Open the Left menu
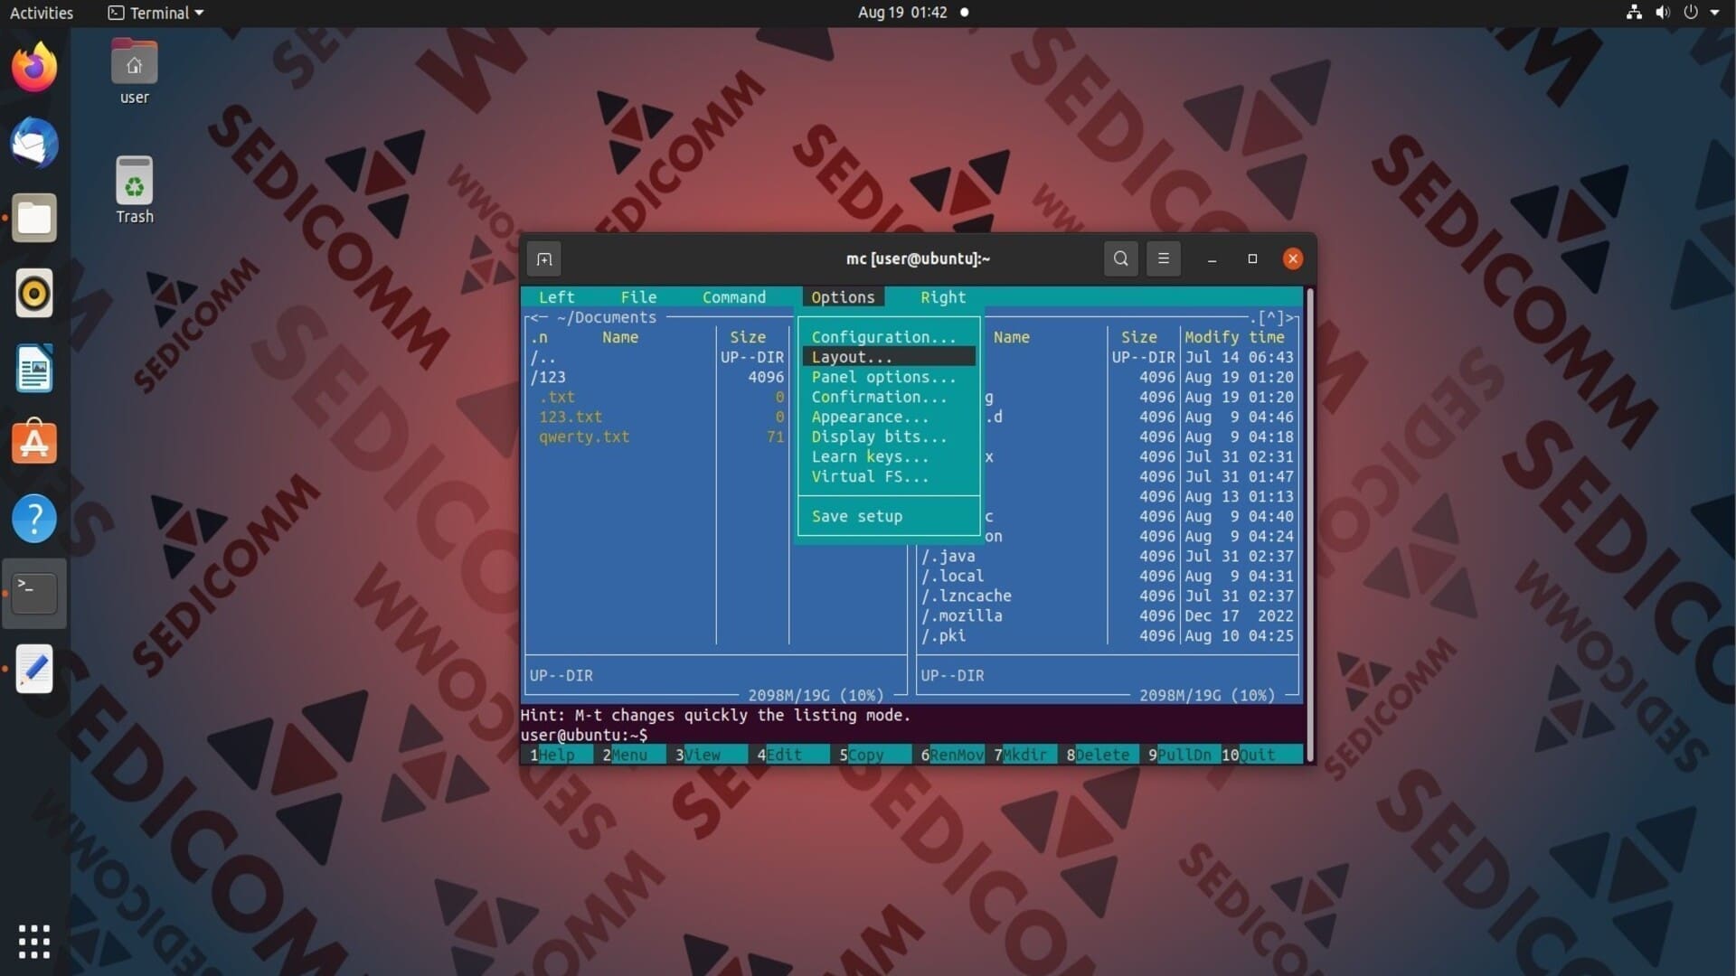This screenshot has width=1736, height=976. pyautogui.click(x=556, y=297)
